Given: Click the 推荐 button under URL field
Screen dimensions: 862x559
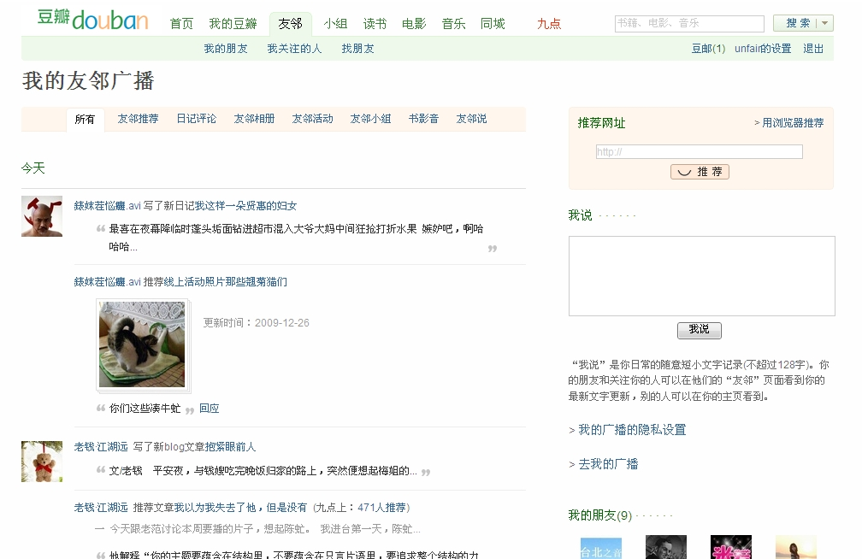Looking at the screenshot, I should coord(700,172).
